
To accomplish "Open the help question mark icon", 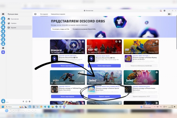I will click(165, 11).
